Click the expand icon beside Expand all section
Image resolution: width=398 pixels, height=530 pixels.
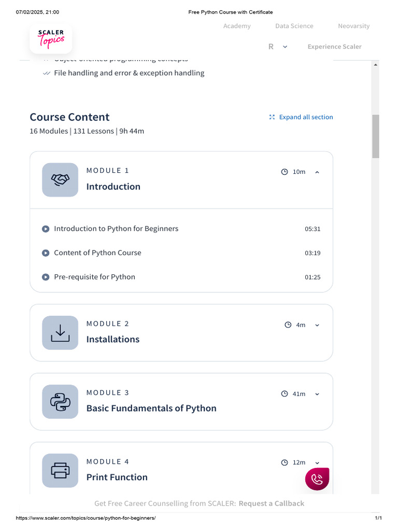(x=272, y=117)
